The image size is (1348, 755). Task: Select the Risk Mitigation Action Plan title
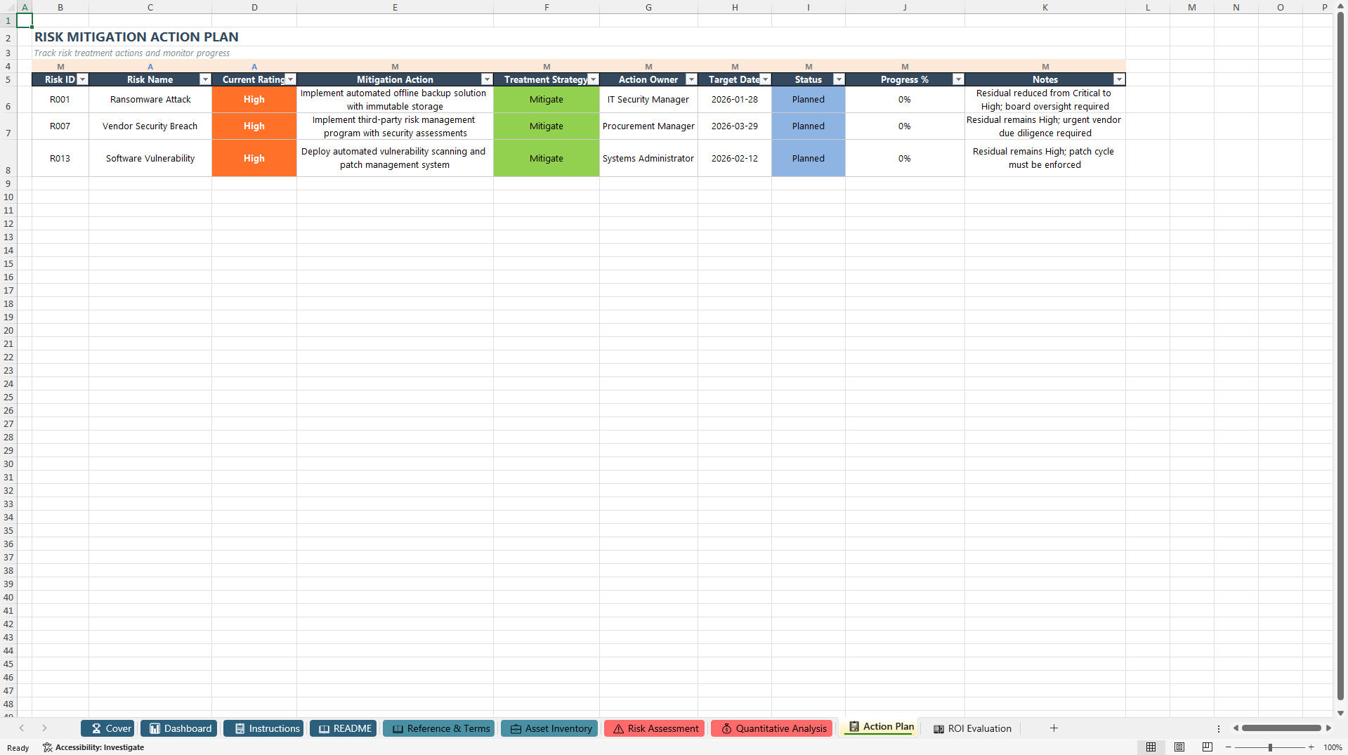[136, 37]
